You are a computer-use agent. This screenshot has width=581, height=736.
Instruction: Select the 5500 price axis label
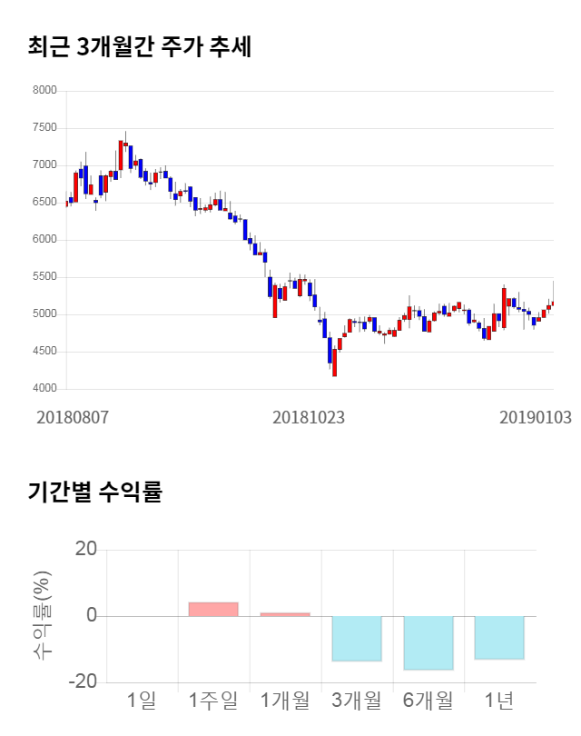click(x=44, y=277)
